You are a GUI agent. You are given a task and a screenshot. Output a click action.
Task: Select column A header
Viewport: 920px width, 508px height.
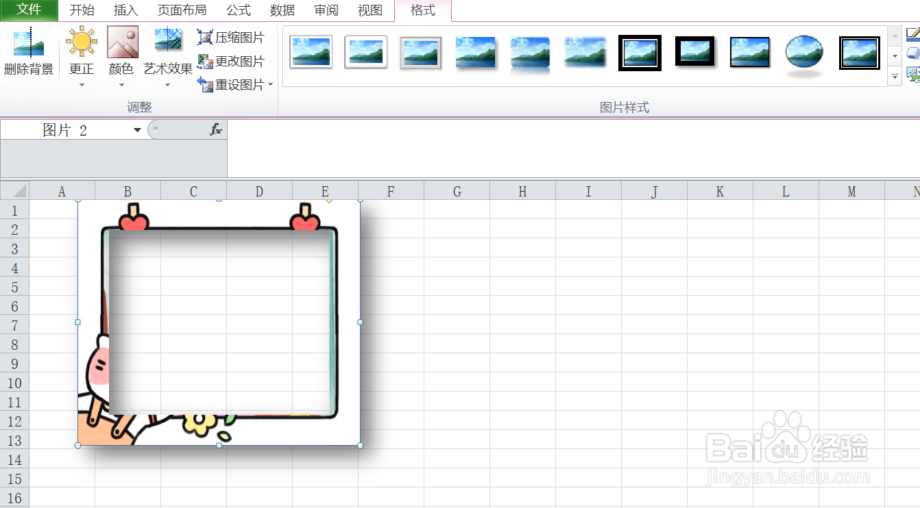point(62,191)
